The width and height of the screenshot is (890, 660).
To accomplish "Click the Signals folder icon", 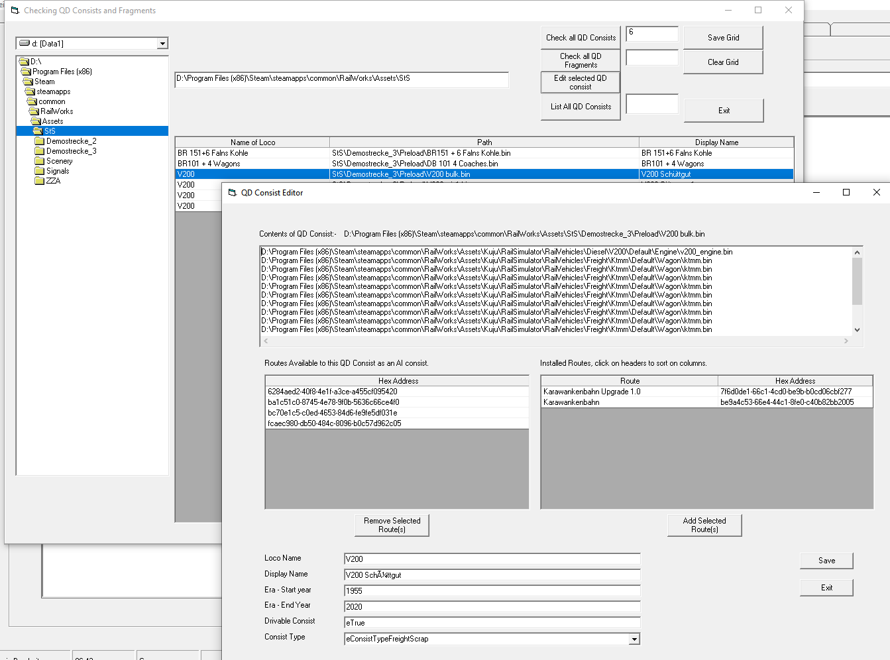I will point(39,171).
